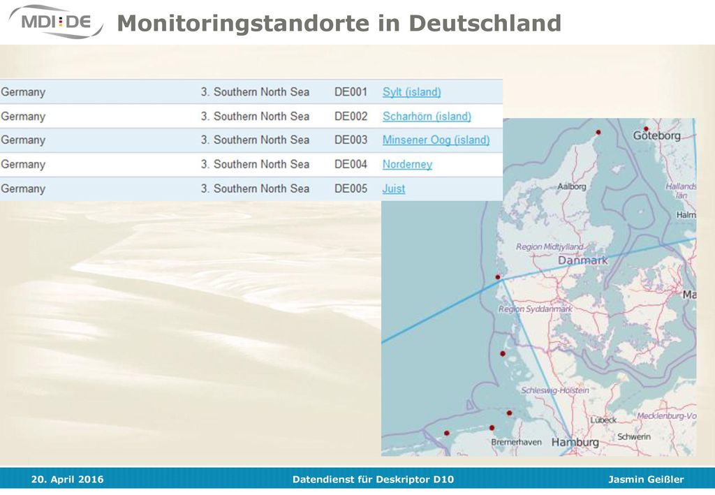Click the Lübeck map label

click(603, 420)
